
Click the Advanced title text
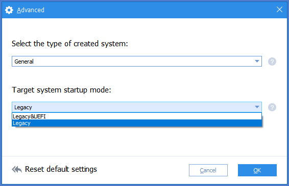tap(31, 10)
